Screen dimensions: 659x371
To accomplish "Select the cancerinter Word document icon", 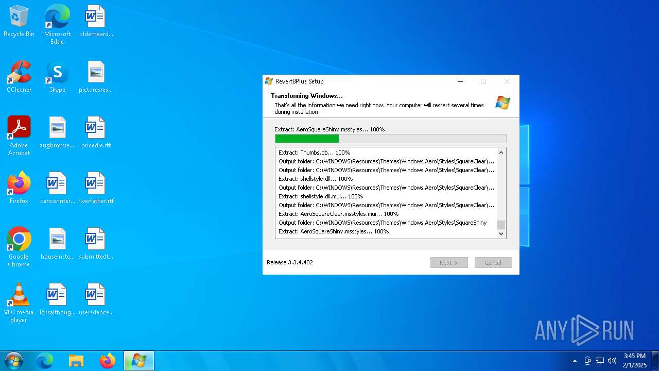I will click(57, 189).
